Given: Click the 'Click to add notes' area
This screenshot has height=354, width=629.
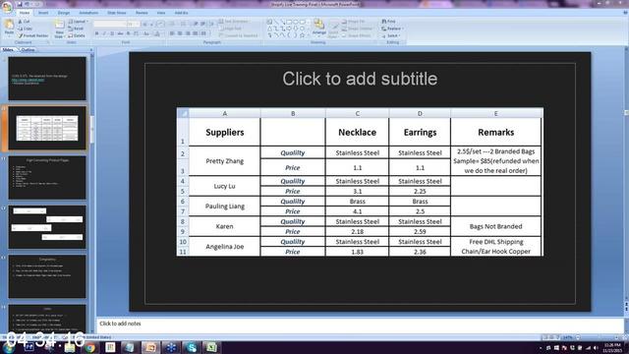Looking at the screenshot, I should 361,324.
